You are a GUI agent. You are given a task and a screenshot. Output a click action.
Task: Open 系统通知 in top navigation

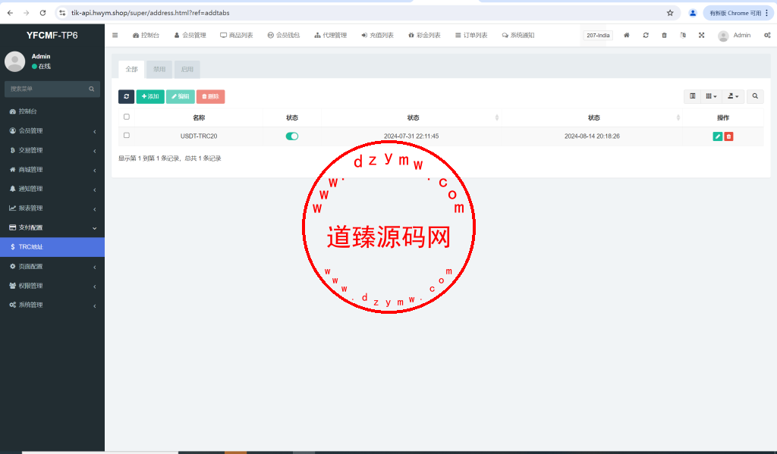pyautogui.click(x=518, y=35)
